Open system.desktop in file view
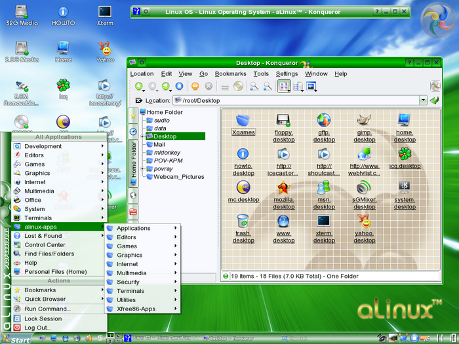 coord(405,195)
